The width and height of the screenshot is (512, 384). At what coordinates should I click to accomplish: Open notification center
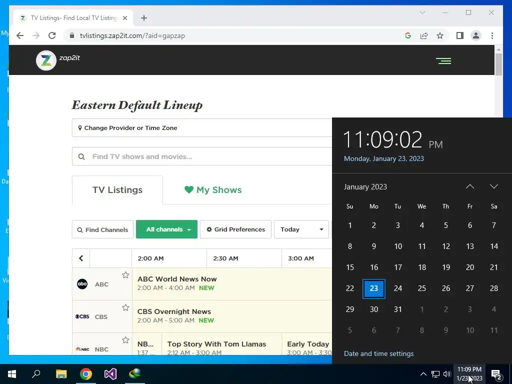(496, 374)
